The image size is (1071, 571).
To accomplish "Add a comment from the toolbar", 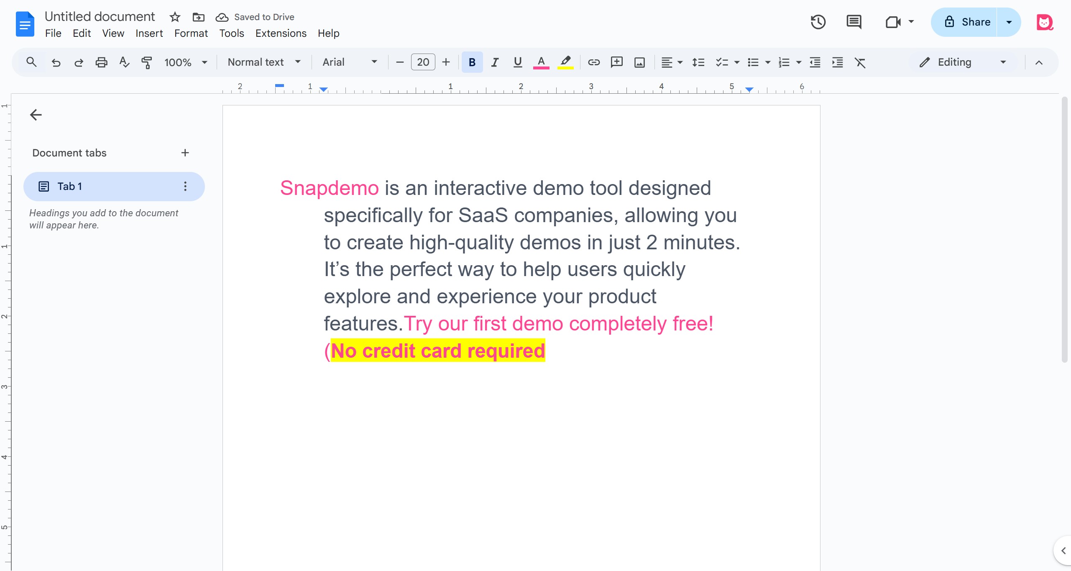I will coord(616,62).
